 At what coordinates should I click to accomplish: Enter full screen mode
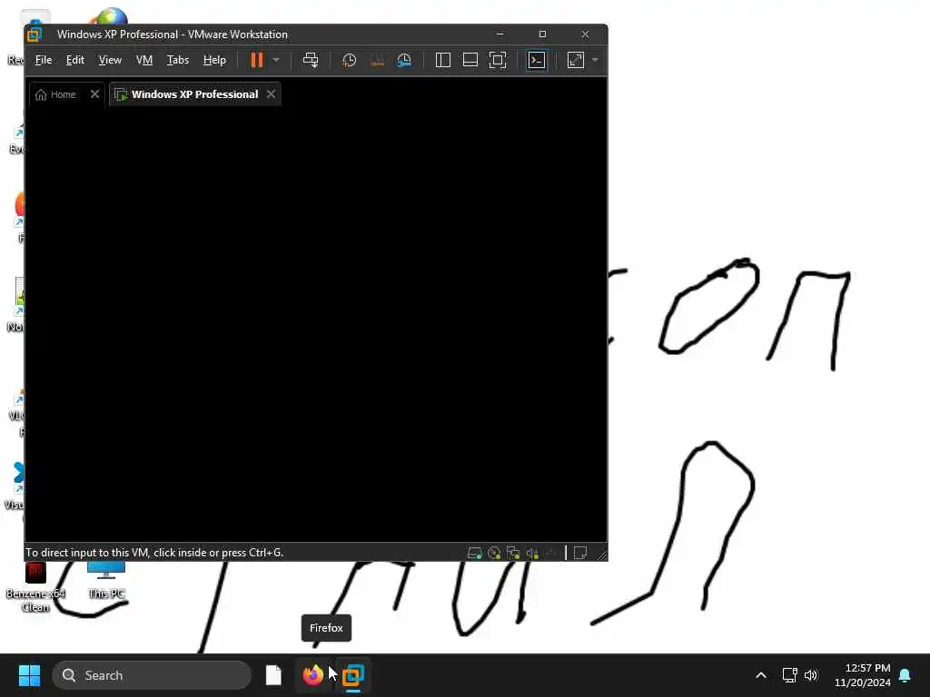[497, 60]
